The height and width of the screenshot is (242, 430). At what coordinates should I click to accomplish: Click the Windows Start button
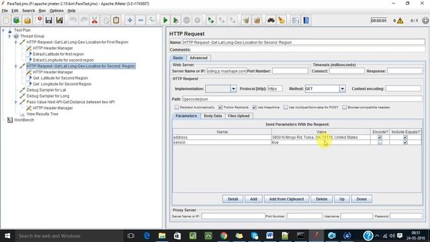pyautogui.click(x=7, y=236)
